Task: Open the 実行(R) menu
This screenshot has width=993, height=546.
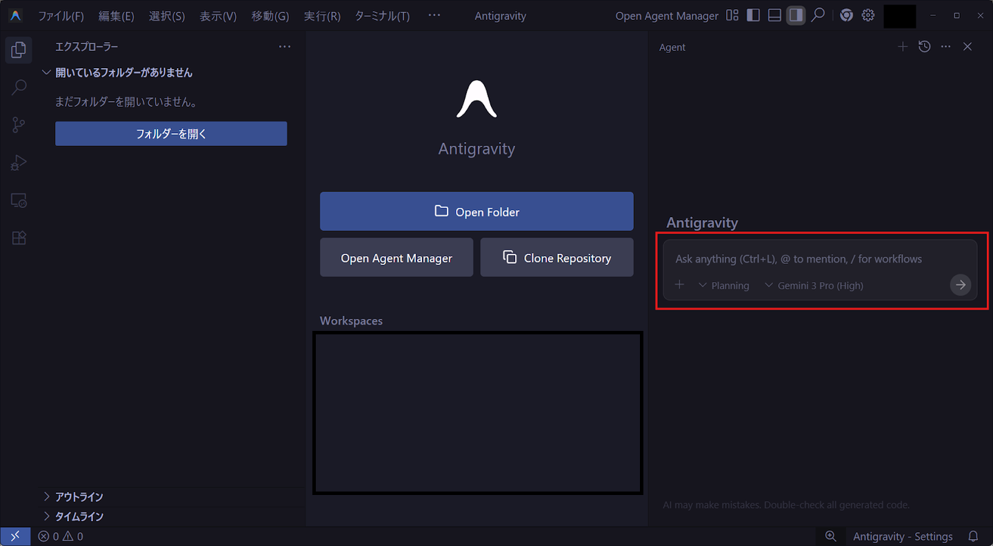Action: click(x=322, y=16)
